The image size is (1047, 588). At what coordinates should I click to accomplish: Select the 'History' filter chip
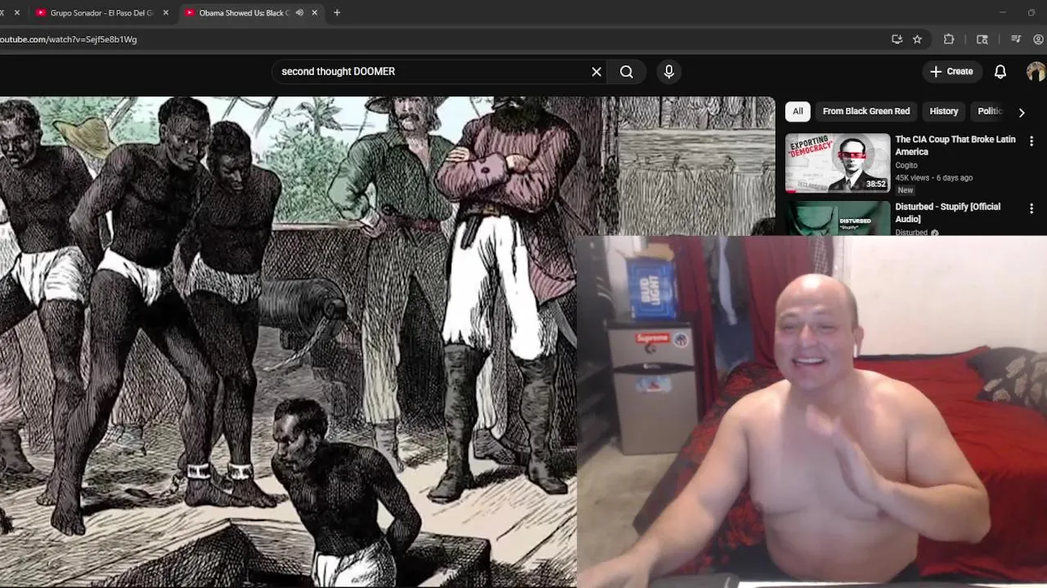point(943,111)
